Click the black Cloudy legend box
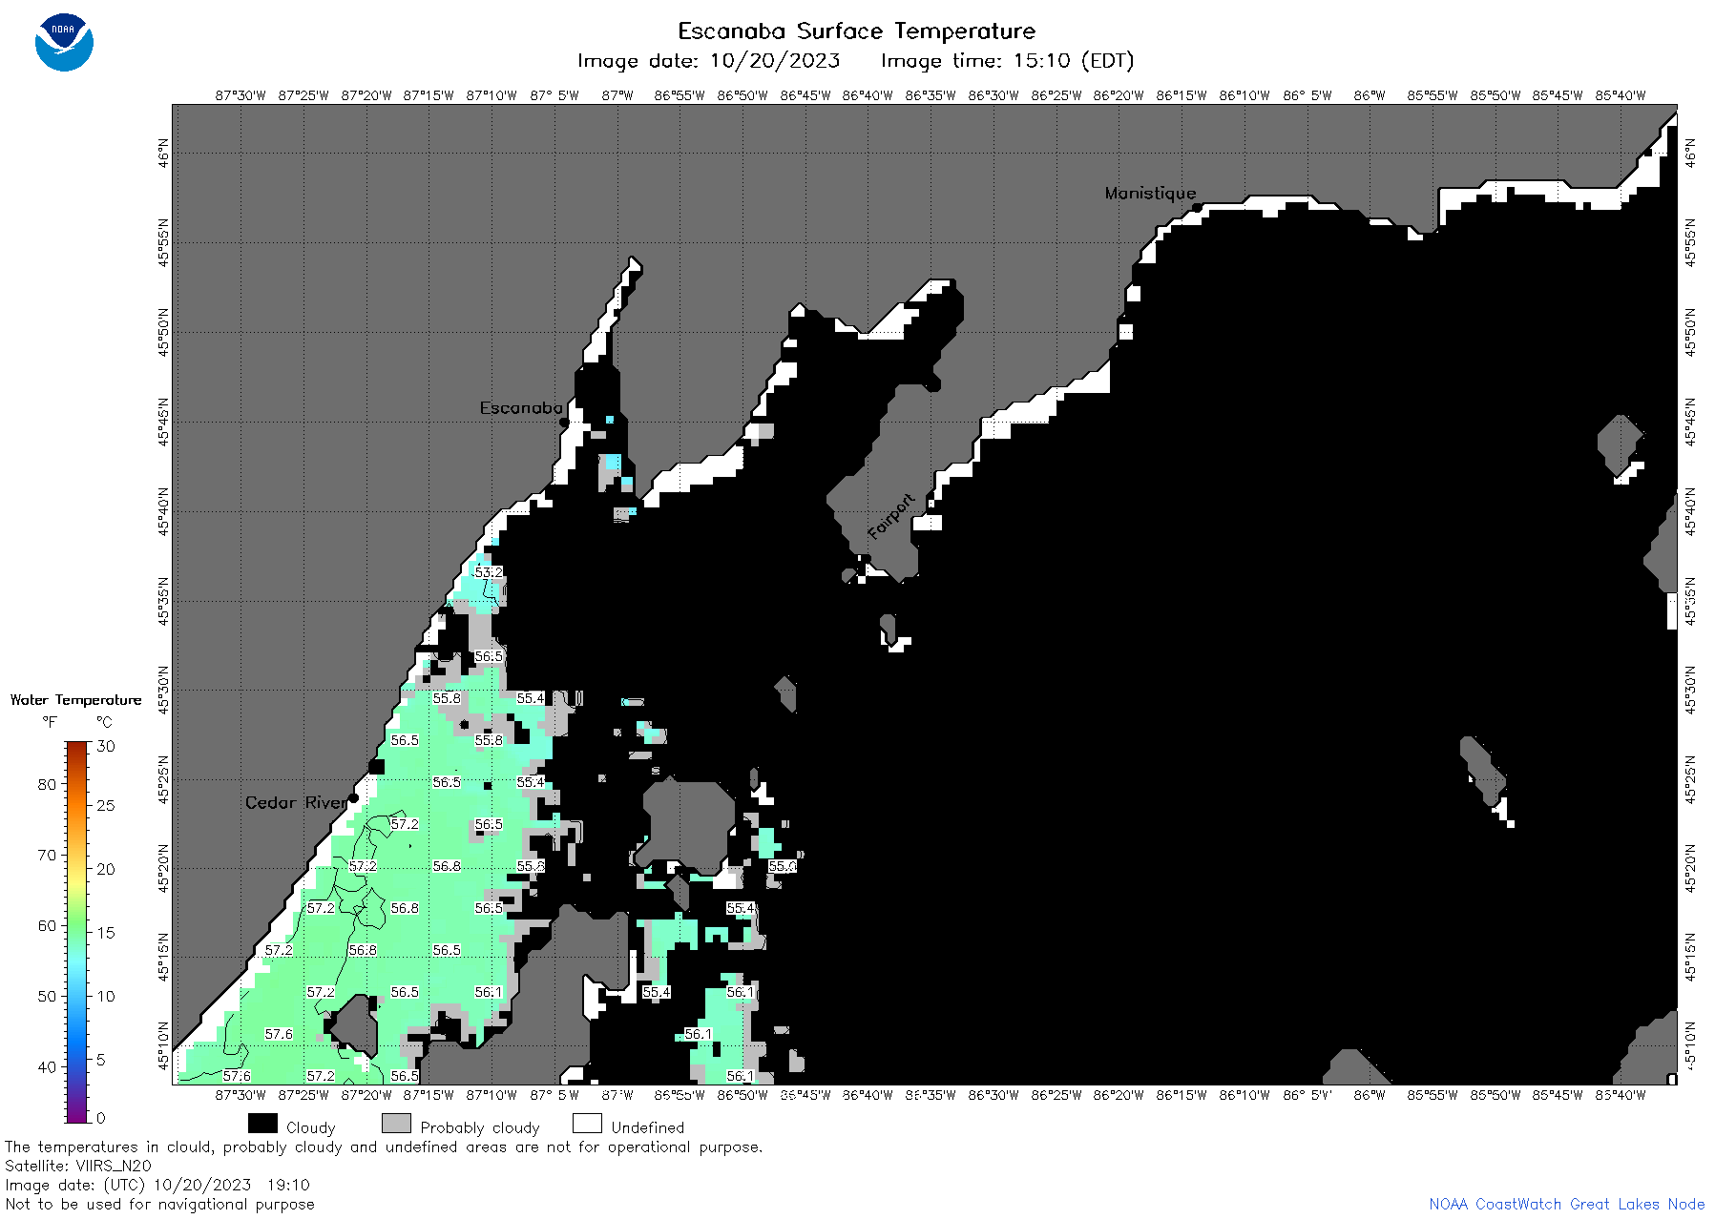Screen dimensions: 1715x1219 [262, 1124]
